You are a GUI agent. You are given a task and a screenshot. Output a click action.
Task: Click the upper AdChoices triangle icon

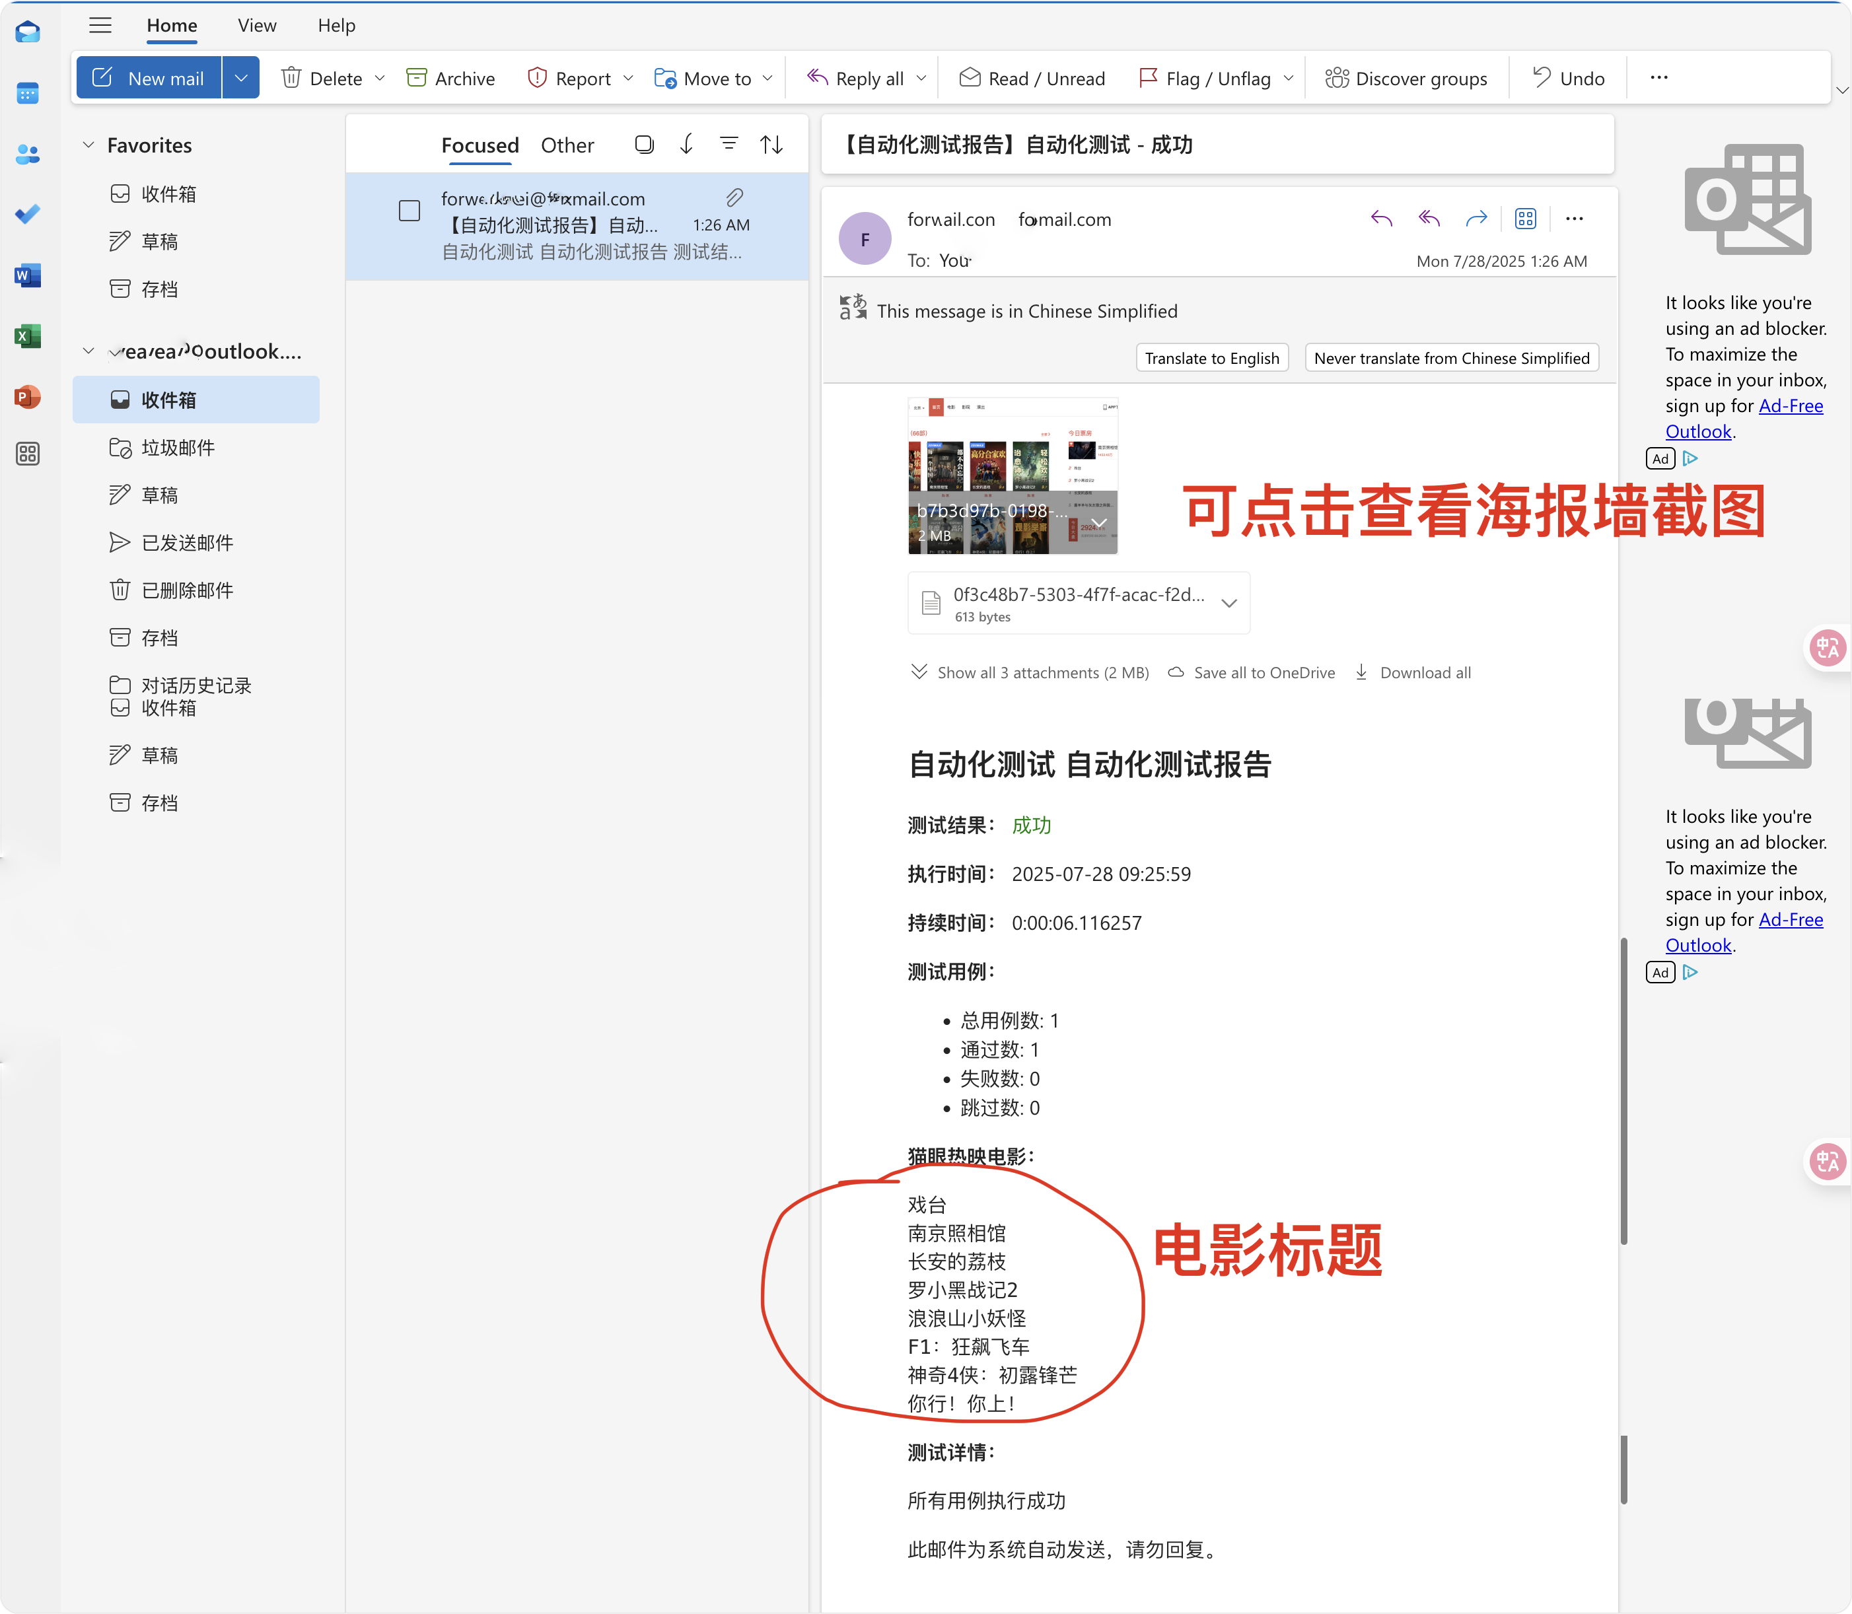pos(1691,458)
